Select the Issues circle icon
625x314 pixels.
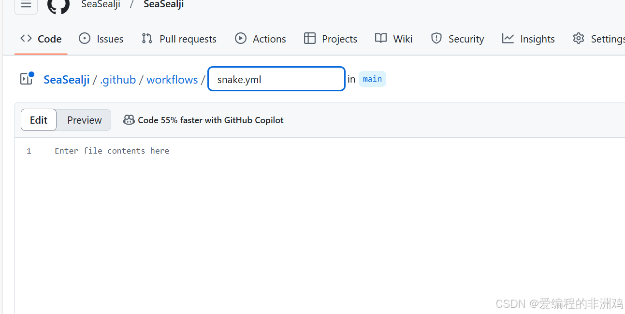tap(85, 38)
